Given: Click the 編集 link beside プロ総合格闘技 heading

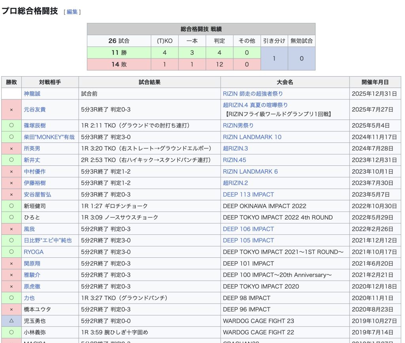Looking at the screenshot, I should tap(72, 12).
